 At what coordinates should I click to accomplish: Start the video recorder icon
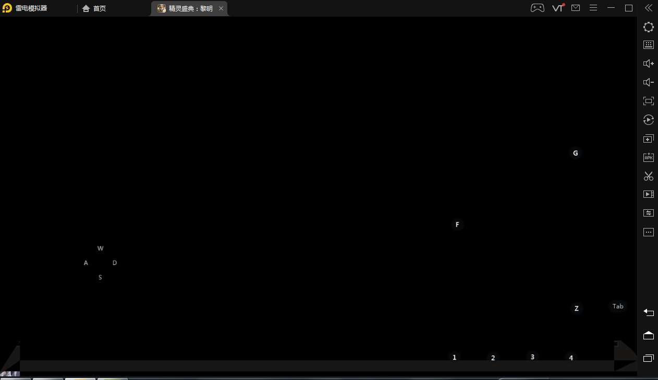[x=648, y=194]
